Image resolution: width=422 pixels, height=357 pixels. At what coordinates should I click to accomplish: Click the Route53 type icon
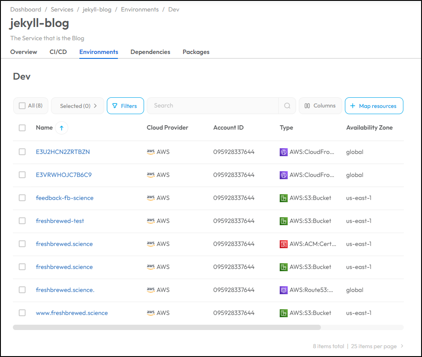pos(283,290)
